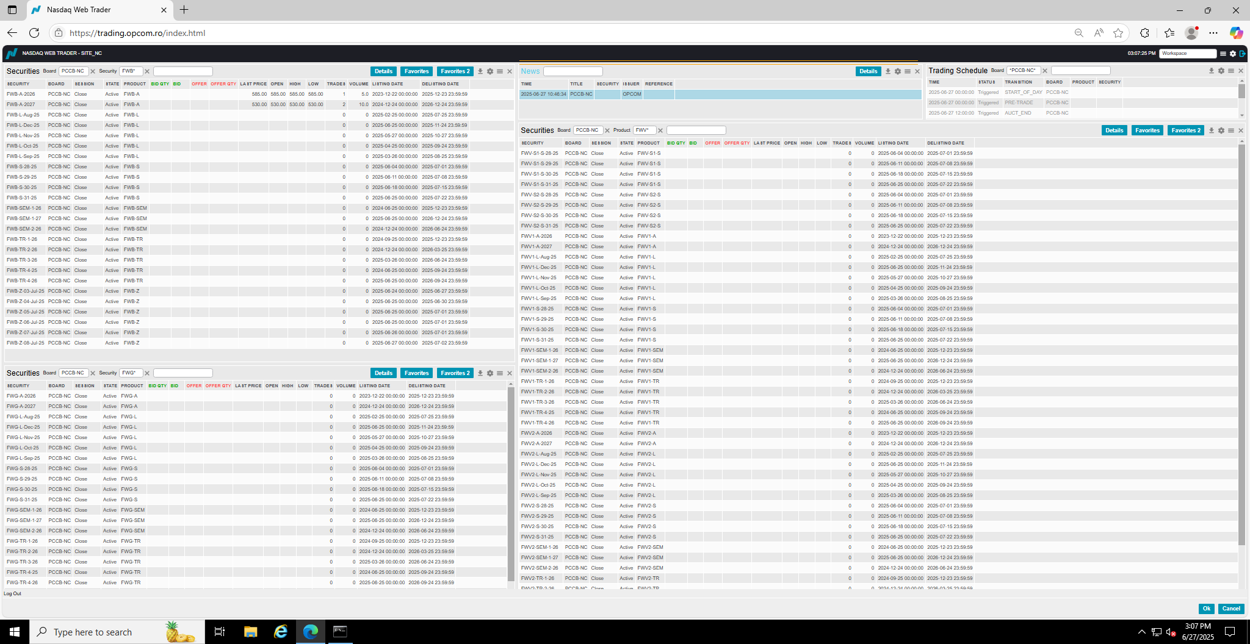Close the FWB Securities panel

[510, 71]
